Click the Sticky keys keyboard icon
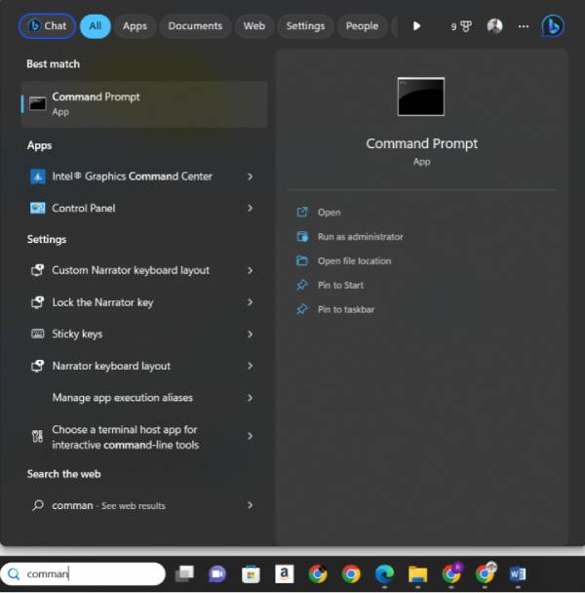The width and height of the screenshot is (585, 593). 37,334
